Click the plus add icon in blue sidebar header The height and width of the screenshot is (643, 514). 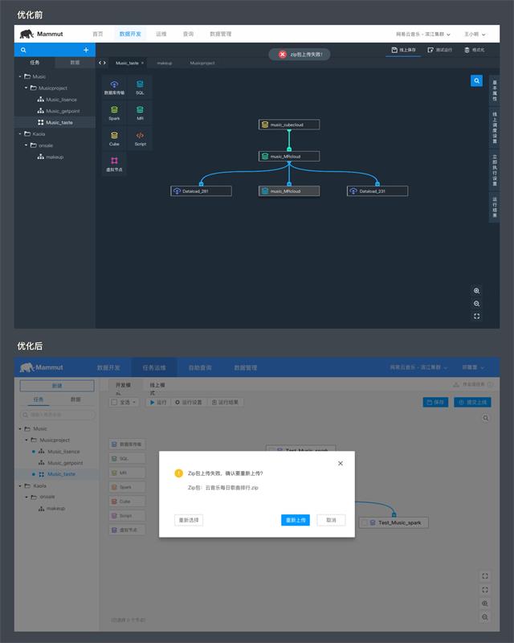pyautogui.click(x=86, y=50)
